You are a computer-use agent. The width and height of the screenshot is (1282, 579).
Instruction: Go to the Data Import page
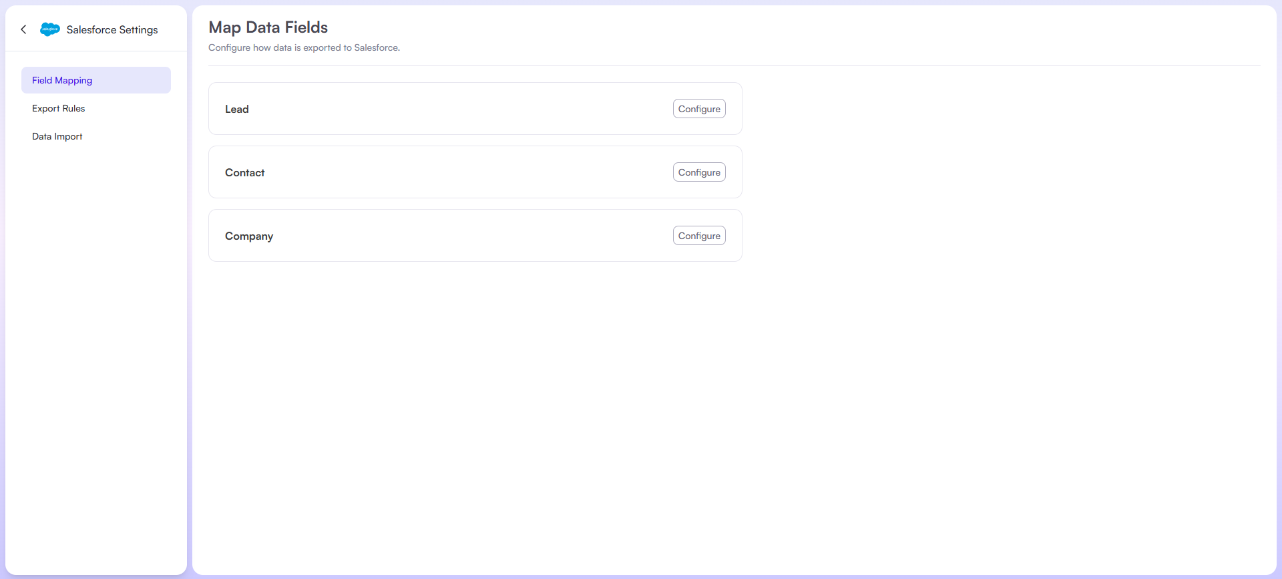click(57, 136)
